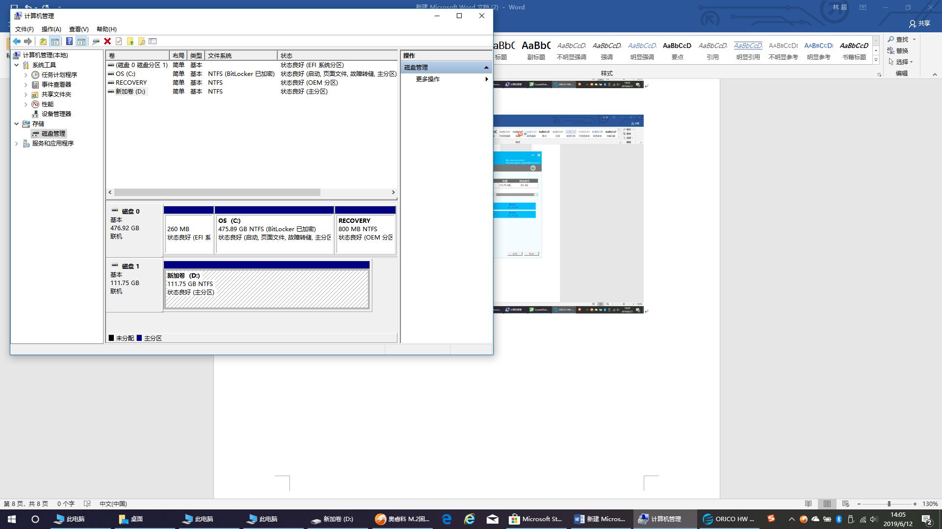
Task: Click the blue Back arrow toolbar icon
Action: [x=17, y=42]
